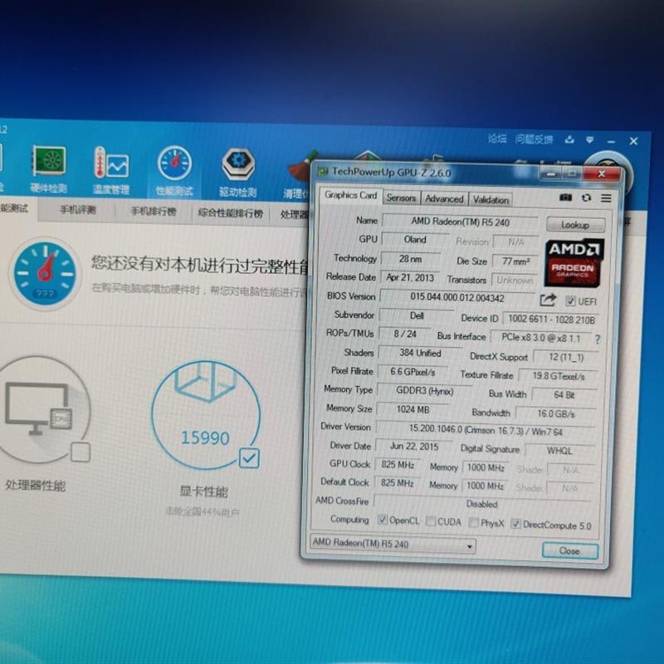Click large speedometer gauge icon
This screenshot has height=664, width=664.
(x=45, y=274)
